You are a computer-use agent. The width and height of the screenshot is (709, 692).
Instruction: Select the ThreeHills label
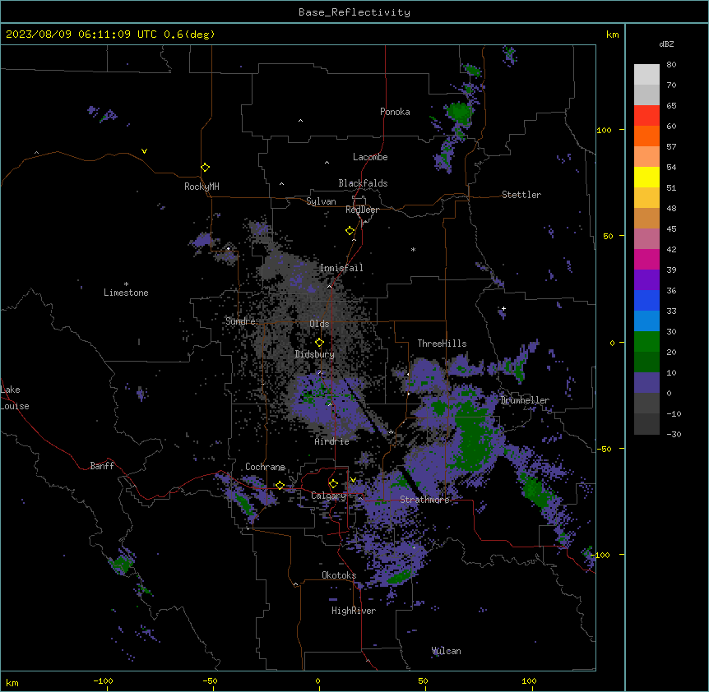[x=442, y=344]
